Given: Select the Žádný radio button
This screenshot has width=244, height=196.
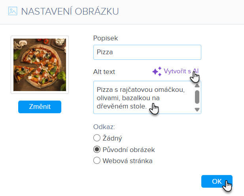Looking at the screenshot, I should point(97,138).
